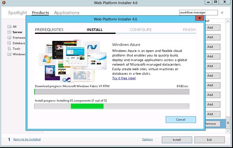This screenshot has width=233, height=148.
Task: Cancel the installation in progress
Action: click(x=181, y=120)
